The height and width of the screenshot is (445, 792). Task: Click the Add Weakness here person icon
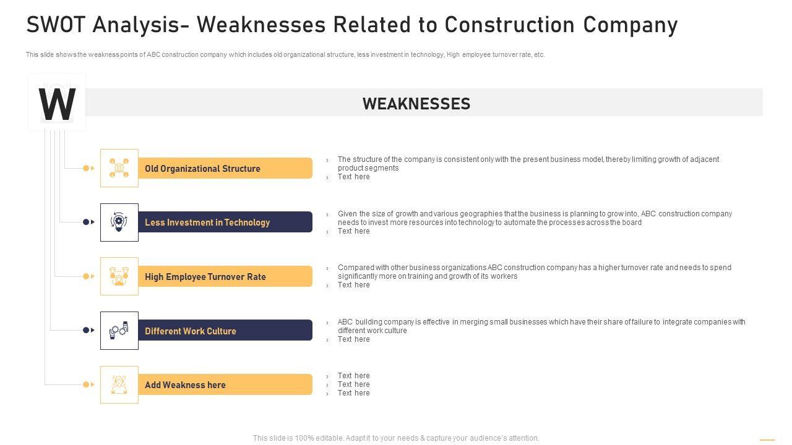click(119, 384)
